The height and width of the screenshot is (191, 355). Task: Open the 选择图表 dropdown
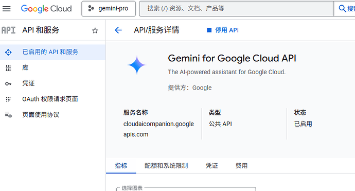point(186,189)
